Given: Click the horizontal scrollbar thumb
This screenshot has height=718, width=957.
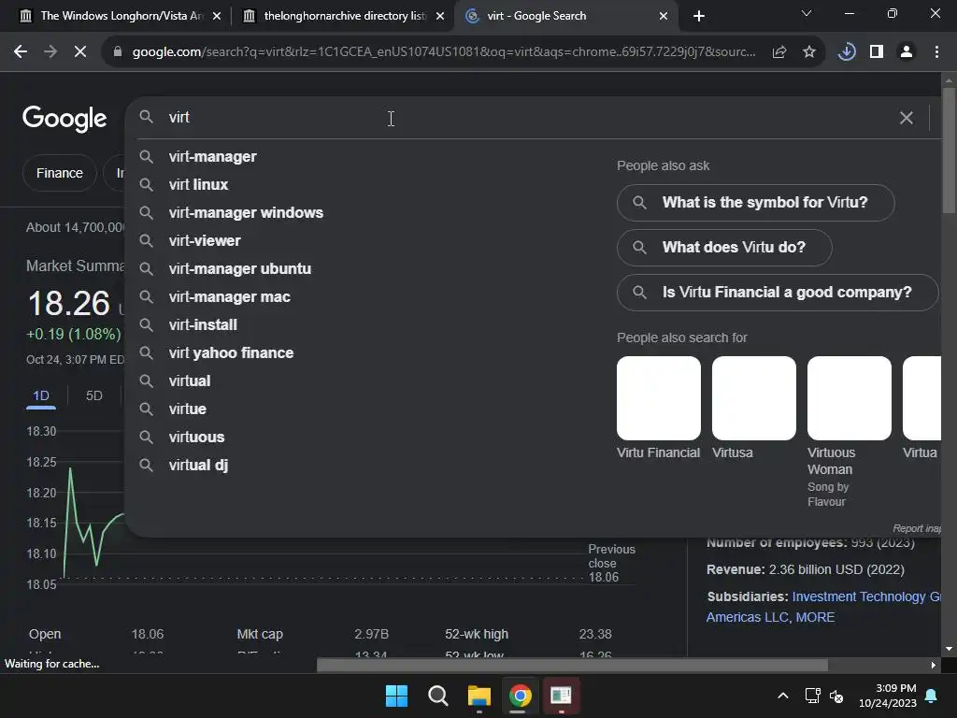Looking at the screenshot, I should click(x=572, y=665).
